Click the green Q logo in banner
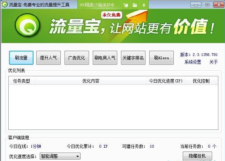225x161 pixels. click(x=27, y=26)
